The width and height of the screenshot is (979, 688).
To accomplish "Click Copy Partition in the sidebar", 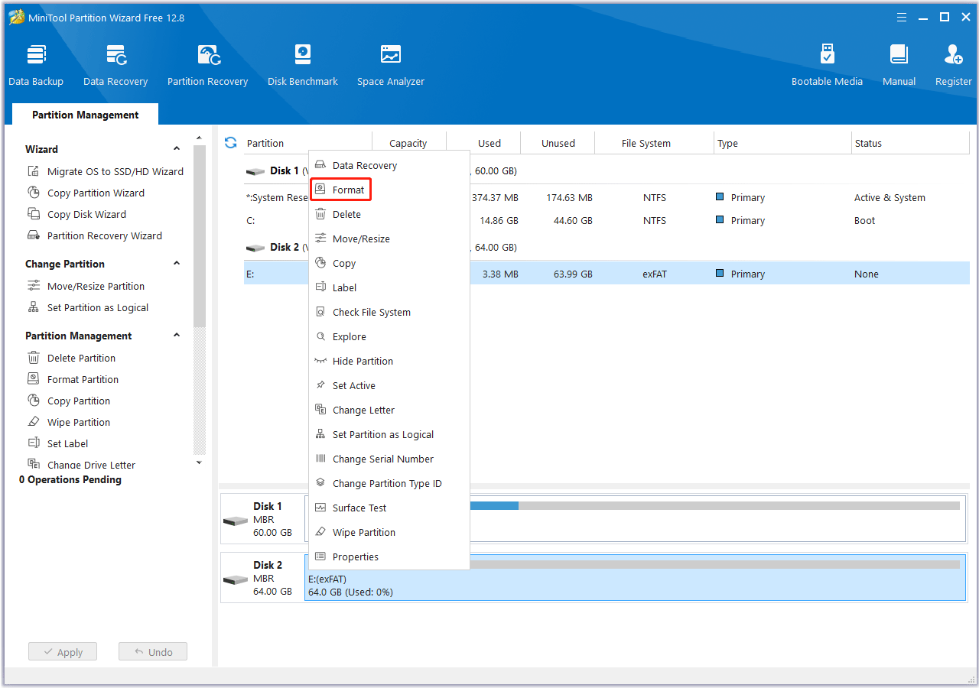I will pyautogui.click(x=69, y=401).
